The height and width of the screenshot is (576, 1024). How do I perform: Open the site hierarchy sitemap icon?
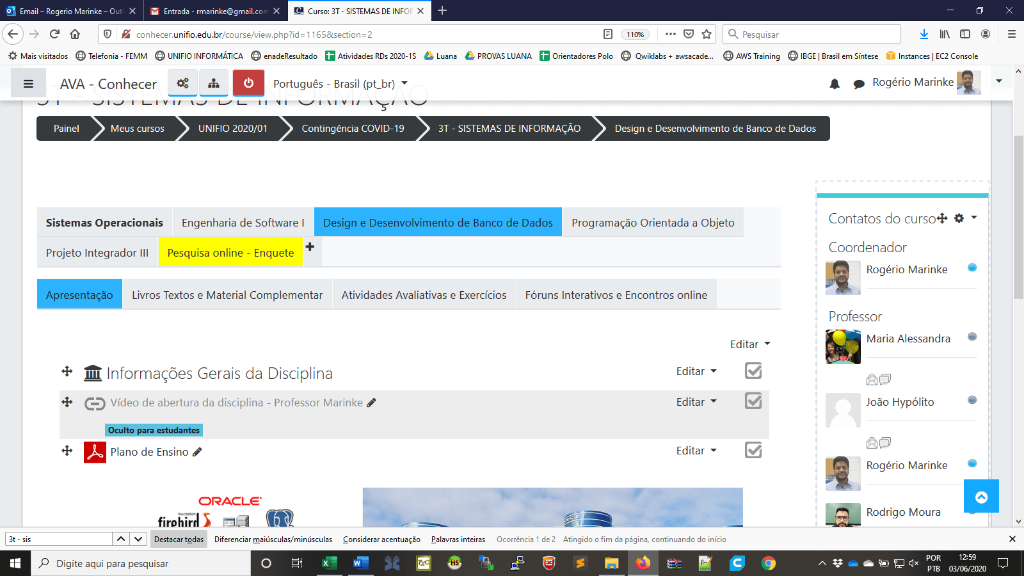click(214, 83)
